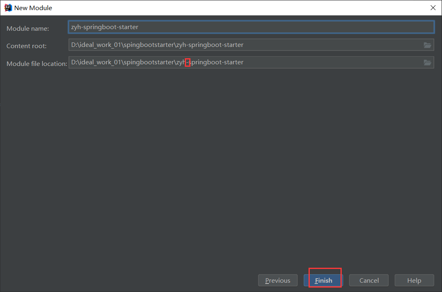Open folder browser for Module file location
This screenshot has height=292, width=442.
click(x=427, y=63)
